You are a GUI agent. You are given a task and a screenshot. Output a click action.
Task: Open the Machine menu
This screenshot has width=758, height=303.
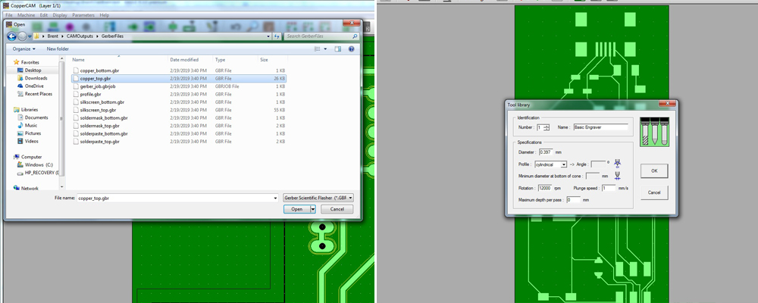(x=26, y=15)
